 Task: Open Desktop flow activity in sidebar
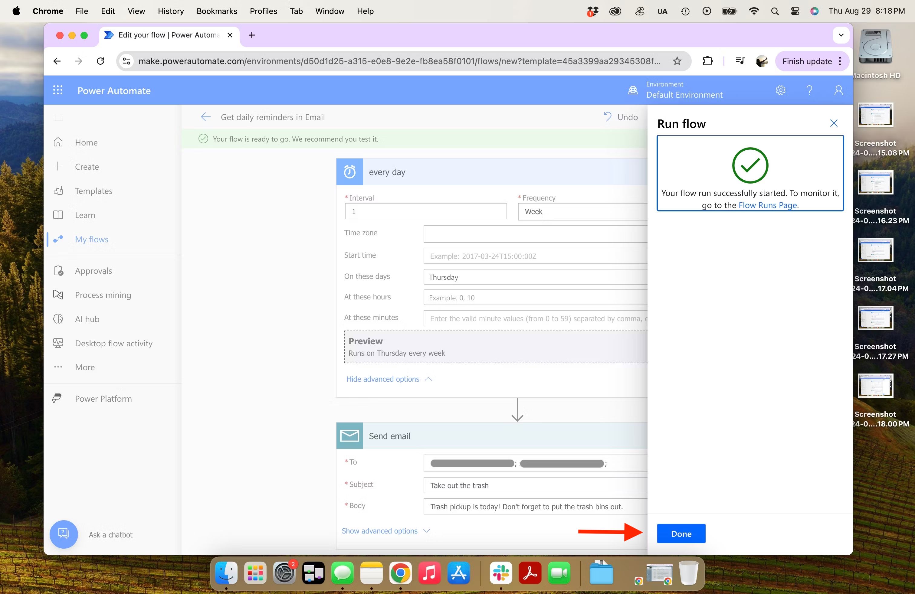coord(113,344)
